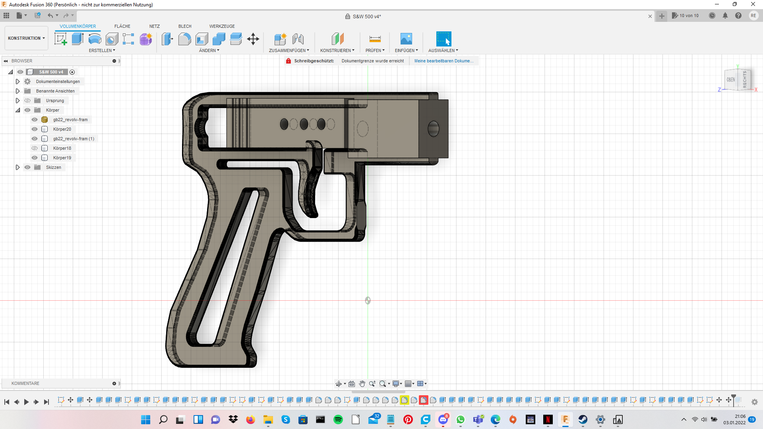Click the Insert Canvas icon under Einfügen

click(x=406, y=39)
